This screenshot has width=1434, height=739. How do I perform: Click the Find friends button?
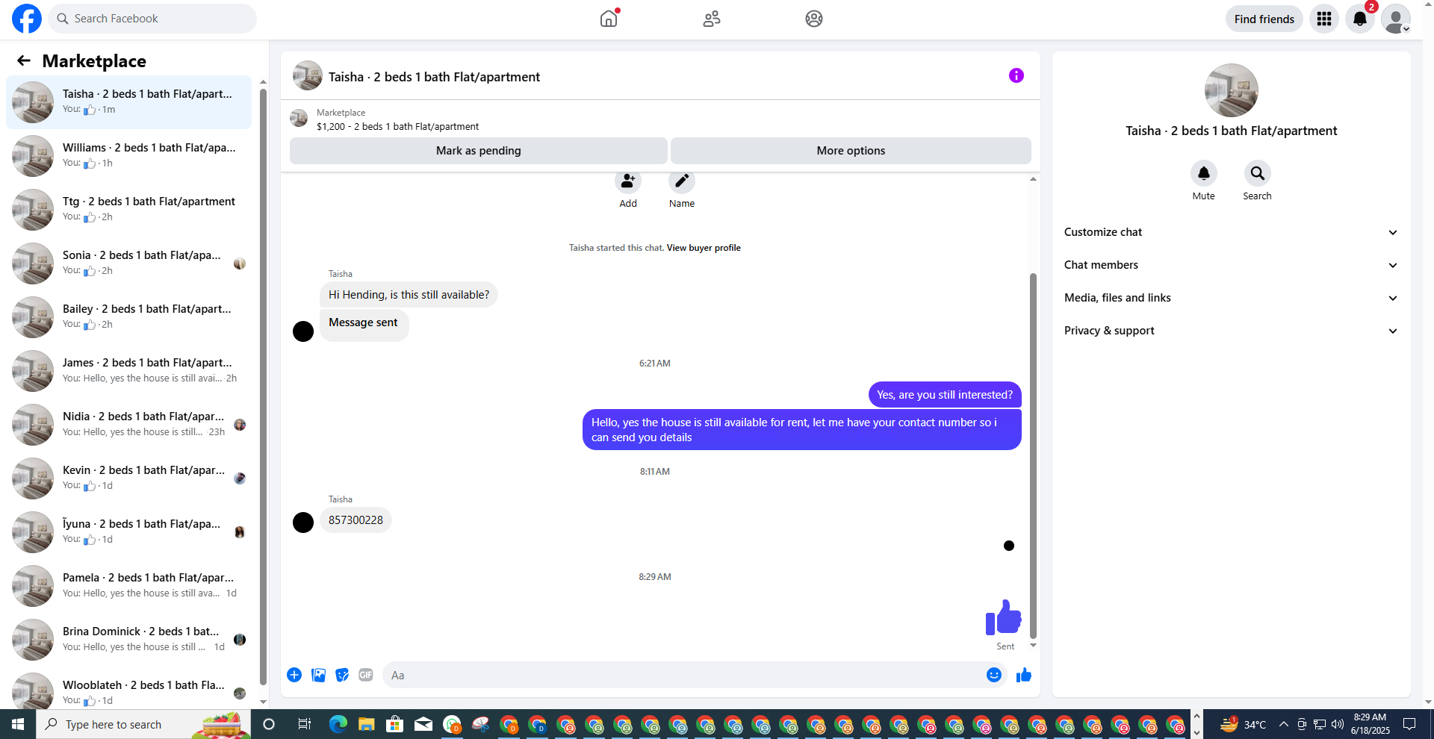[1264, 19]
